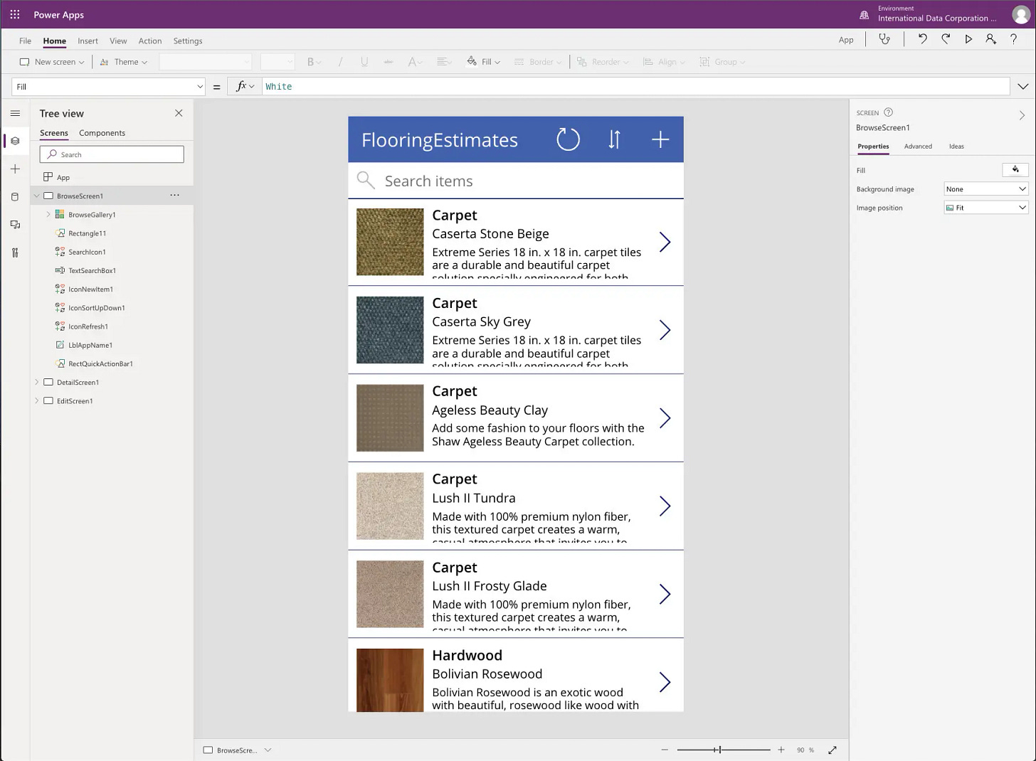Open the Action menu tab
The height and width of the screenshot is (761, 1036).
[x=149, y=41]
